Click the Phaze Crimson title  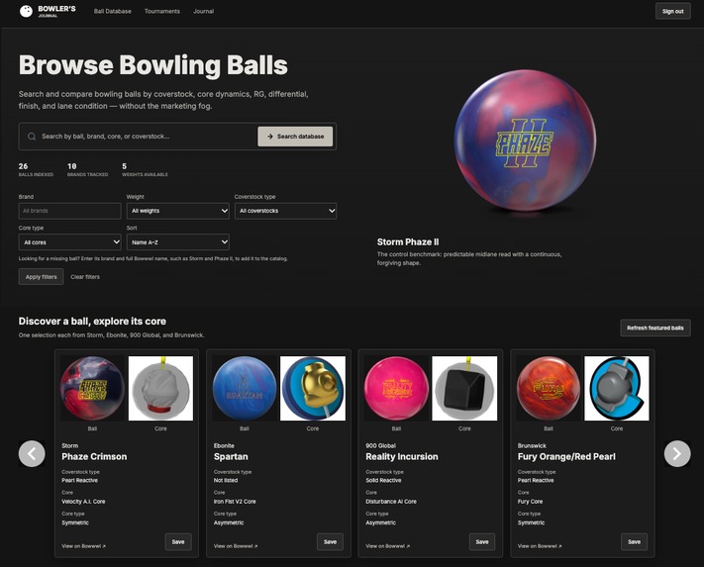(94, 456)
